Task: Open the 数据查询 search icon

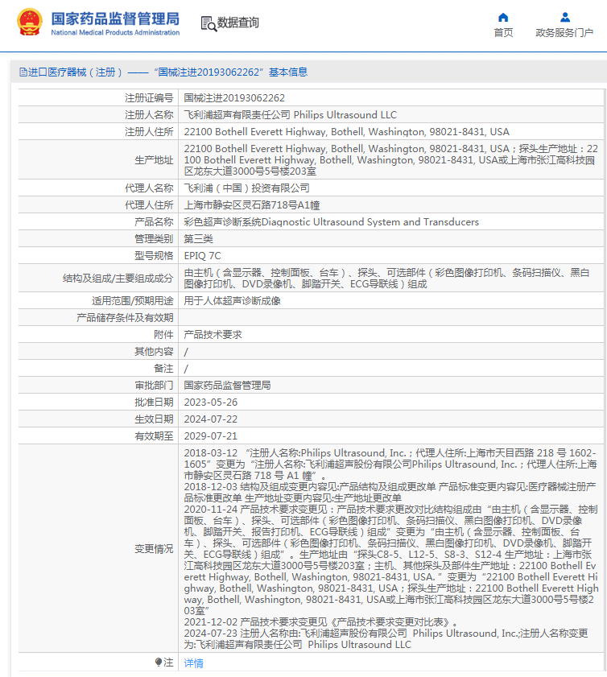Action: tap(209, 23)
